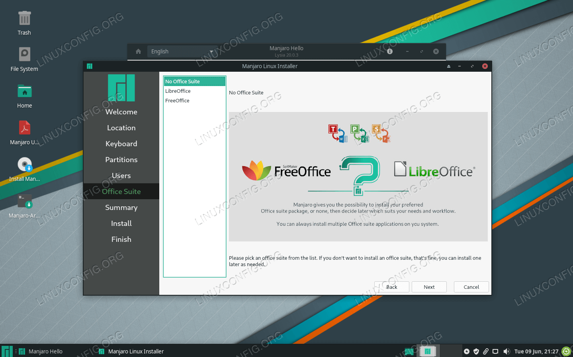Open the volume speaker tray icon
The width and height of the screenshot is (573, 357).
(507, 351)
